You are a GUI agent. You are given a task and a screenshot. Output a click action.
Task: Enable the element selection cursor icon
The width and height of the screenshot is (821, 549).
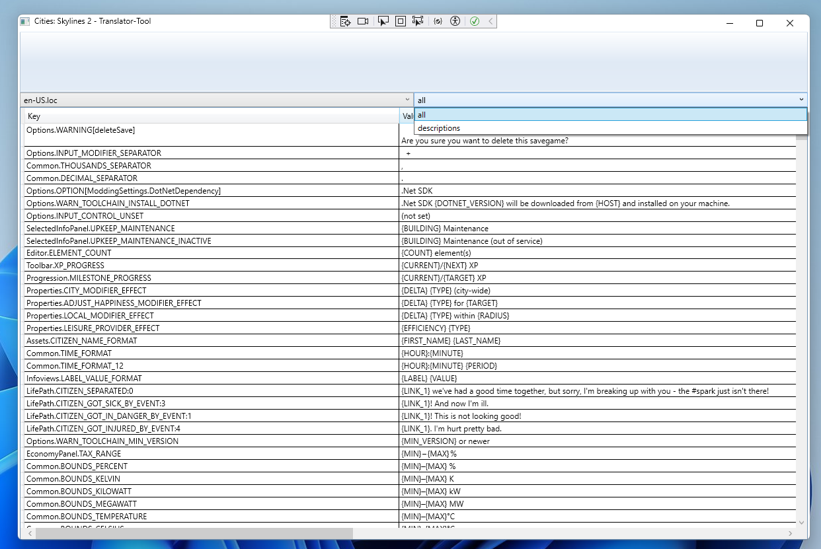click(383, 21)
